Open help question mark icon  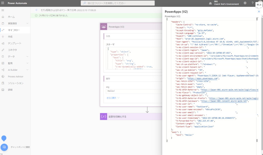[x=252, y=3]
